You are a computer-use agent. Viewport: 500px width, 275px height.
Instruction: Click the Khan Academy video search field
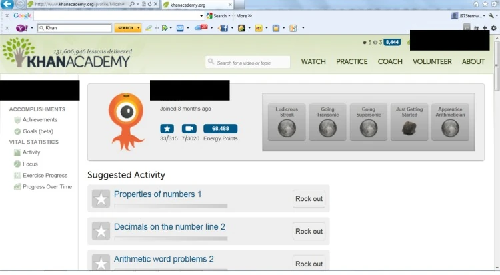click(248, 62)
